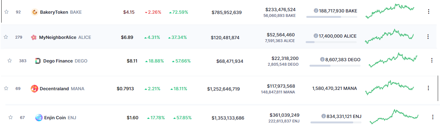Click BakeryToken 24h change -2.26%

(x=153, y=12)
